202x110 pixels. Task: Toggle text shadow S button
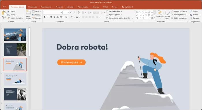(x=55, y=17)
